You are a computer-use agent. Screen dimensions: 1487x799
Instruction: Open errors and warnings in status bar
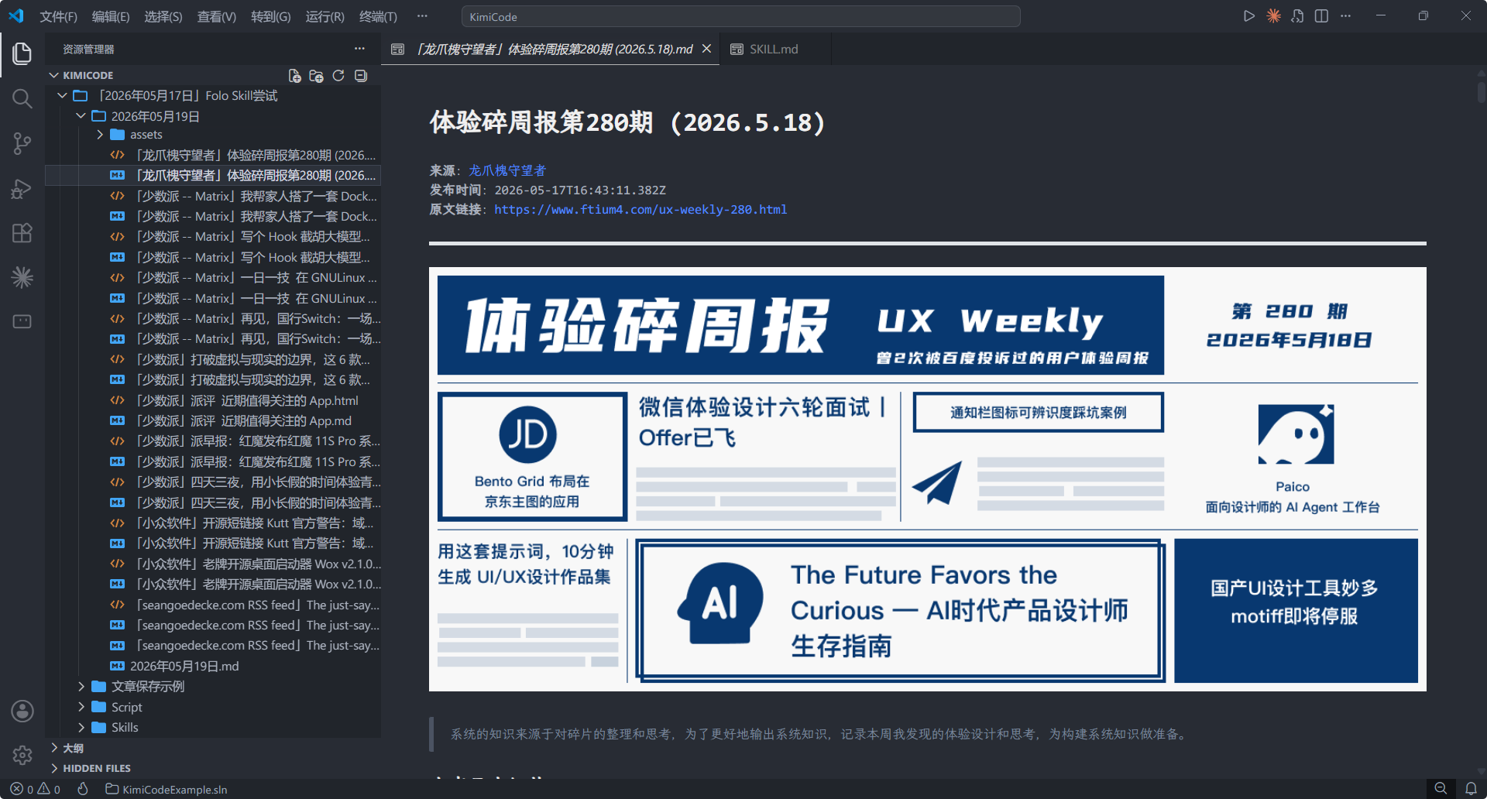coord(35,789)
